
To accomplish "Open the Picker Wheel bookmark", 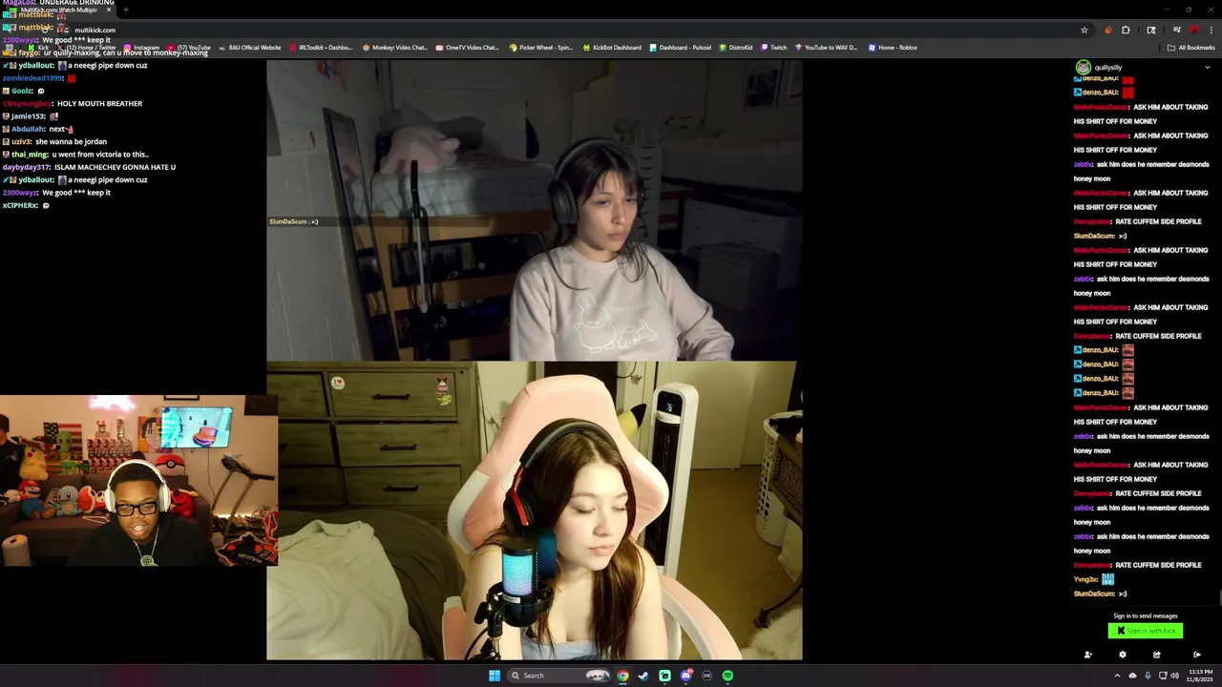I will coord(541,48).
